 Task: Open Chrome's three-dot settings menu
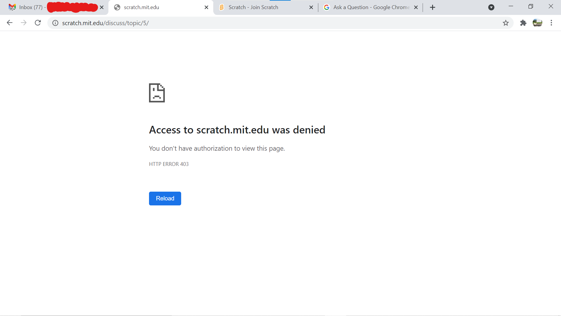click(x=552, y=23)
